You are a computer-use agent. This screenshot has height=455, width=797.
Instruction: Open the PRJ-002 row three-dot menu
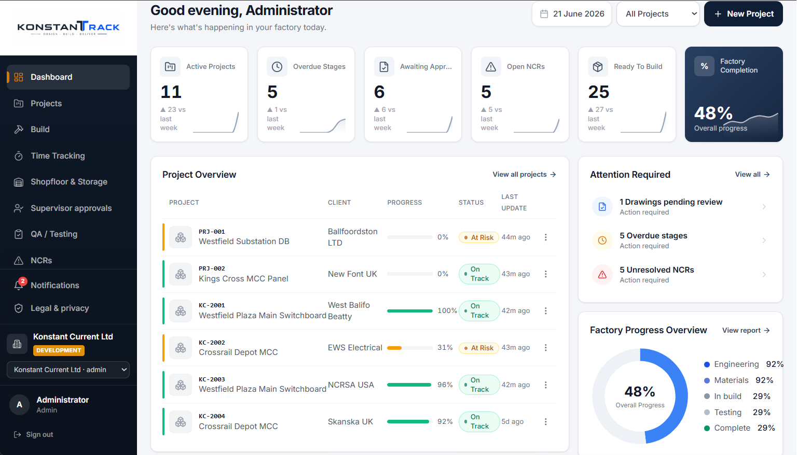click(x=545, y=274)
